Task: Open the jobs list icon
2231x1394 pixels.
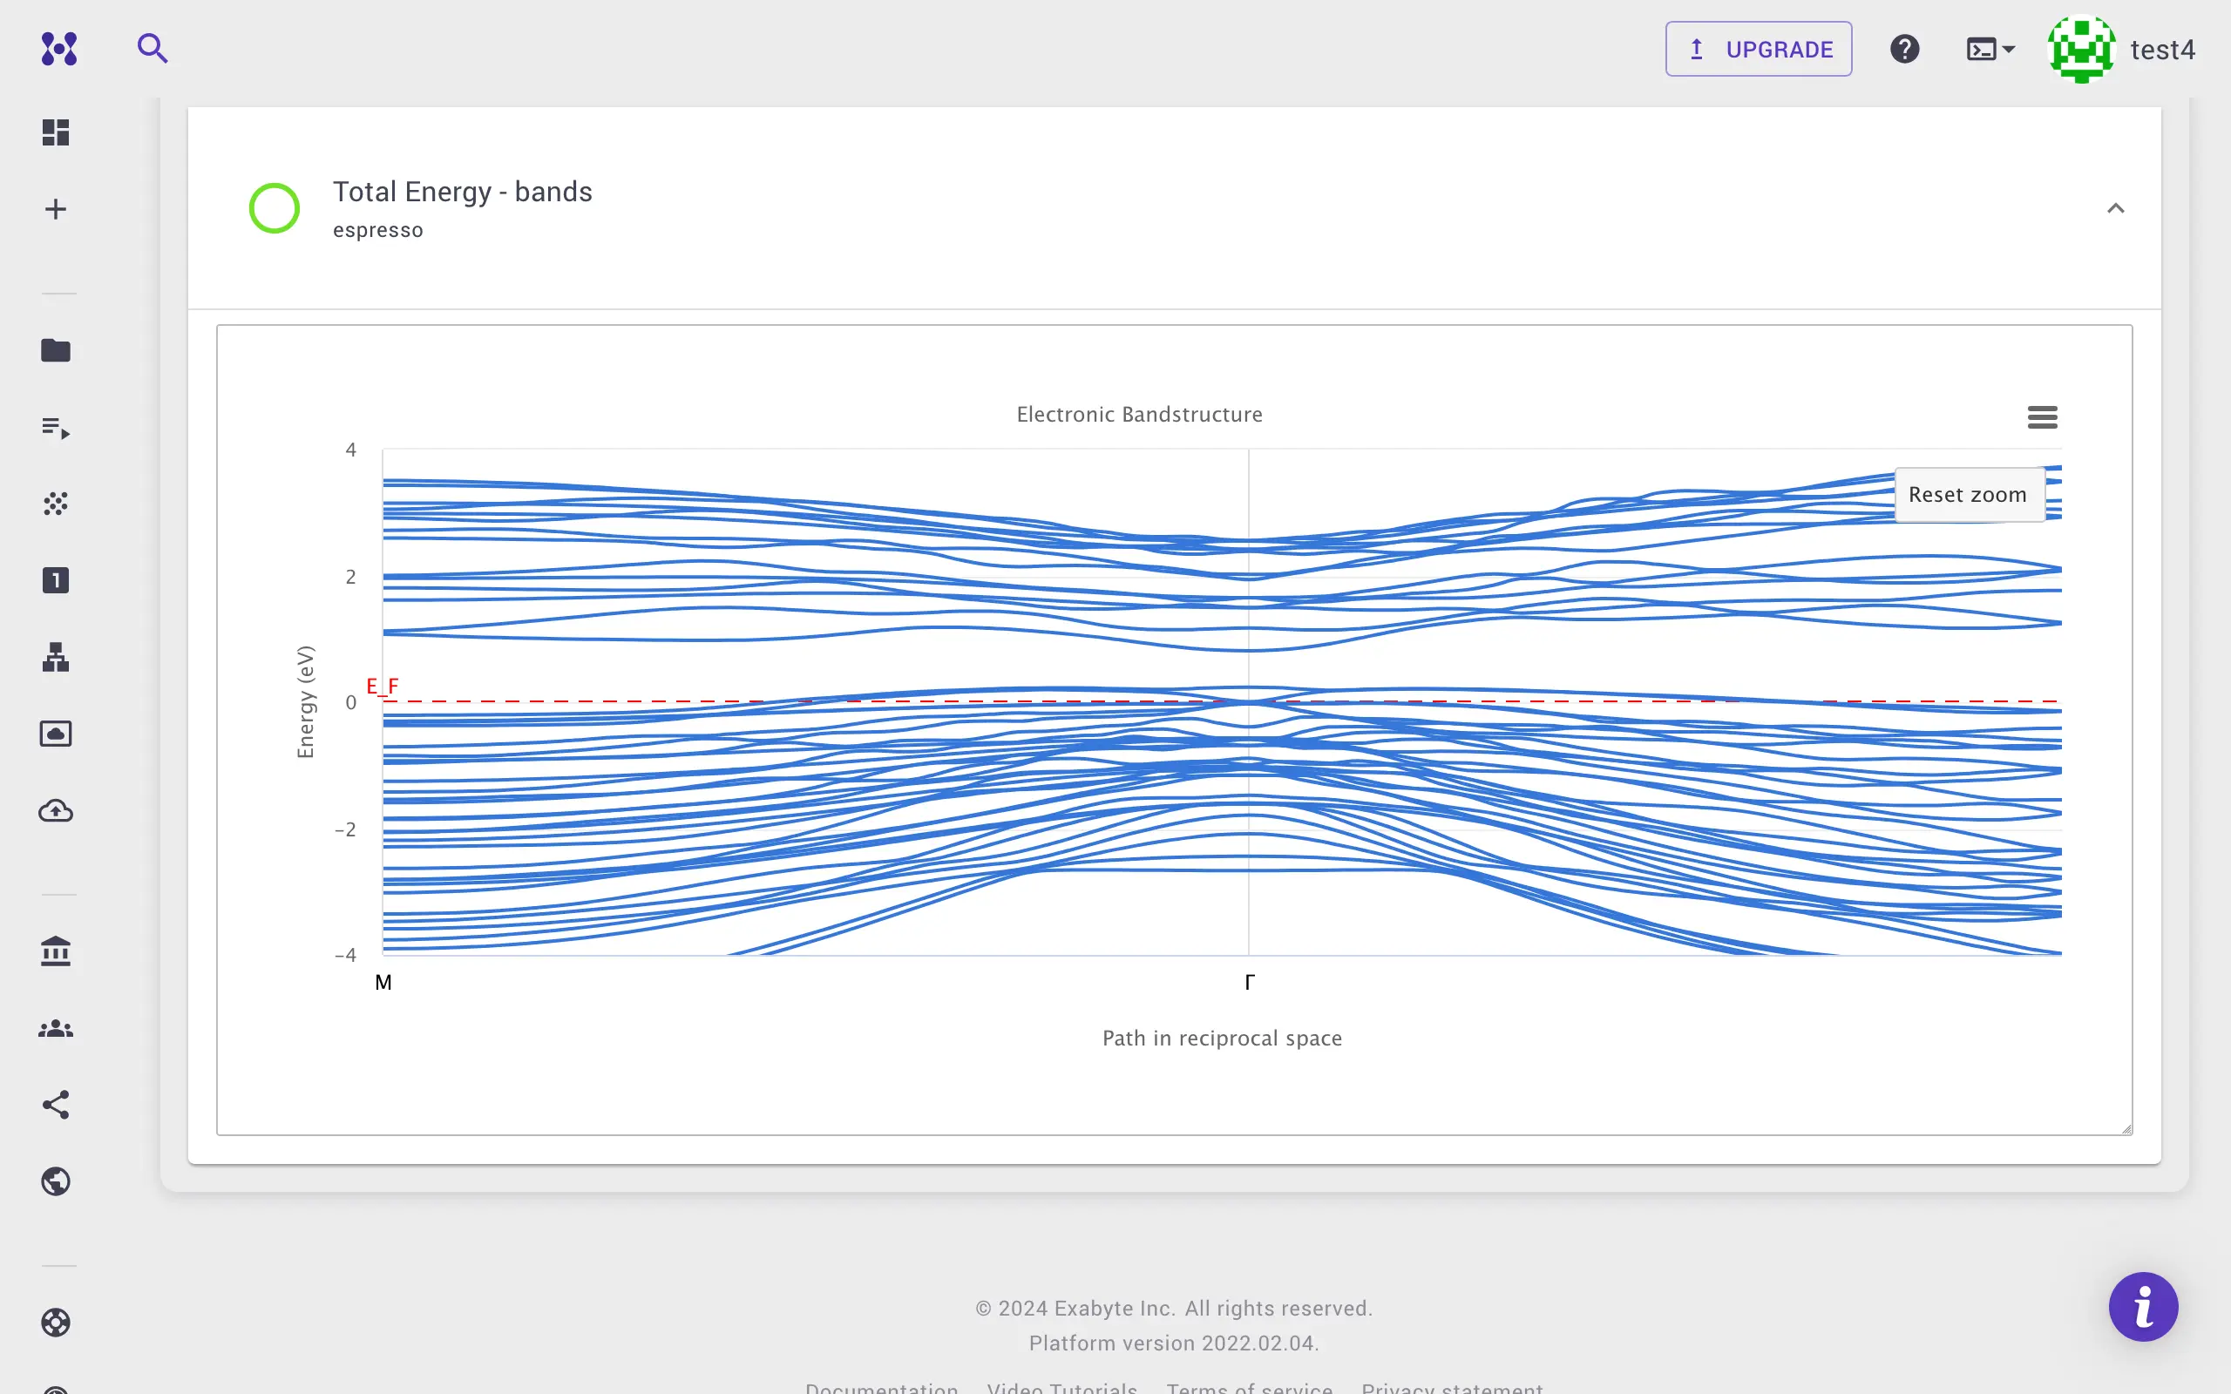Action: point(55,428)
